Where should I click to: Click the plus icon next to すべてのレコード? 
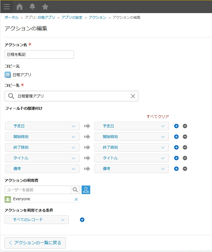click(x=82, y=220)
